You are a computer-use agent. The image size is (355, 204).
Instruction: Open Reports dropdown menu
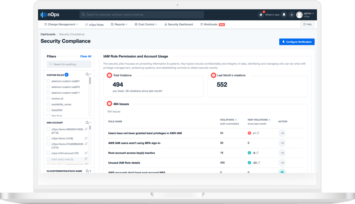tap(119, 24)
